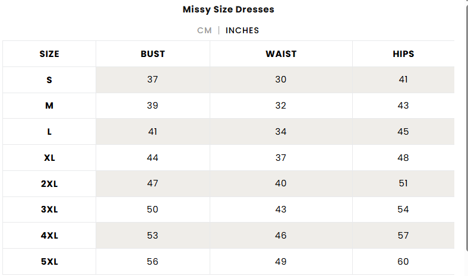The height and width of the screenshot is (276, 468).
Task: Click the Missy Size Dresses title
Action: (x=228, y=9)
